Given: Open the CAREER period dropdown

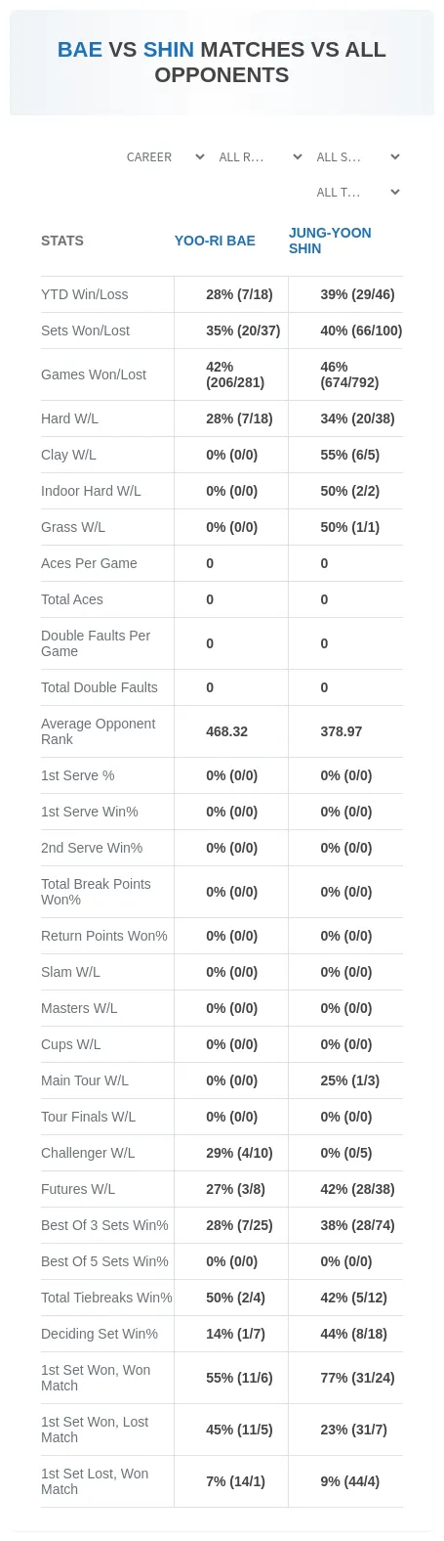Looking at the screenshot, I should 165,156.
